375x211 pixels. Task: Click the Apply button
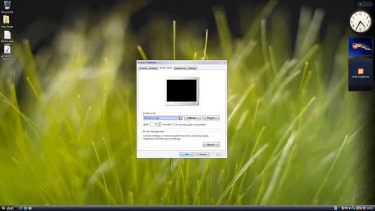(x=218, y=154)
